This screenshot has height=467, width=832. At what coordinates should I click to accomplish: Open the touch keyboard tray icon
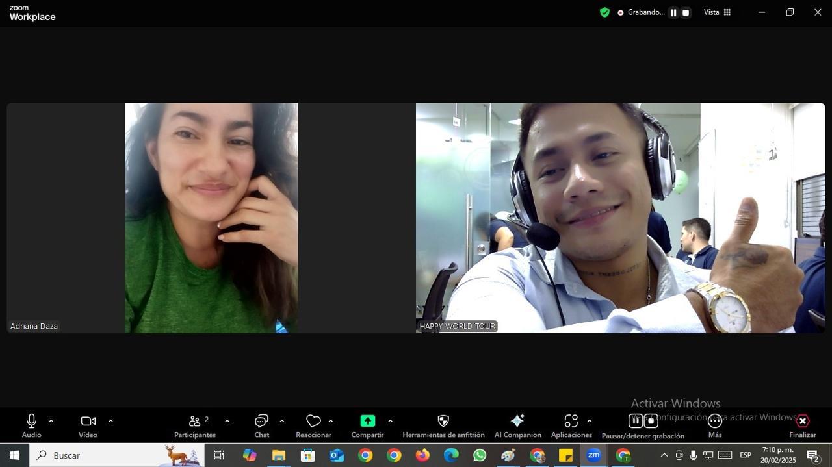[725, 455]
